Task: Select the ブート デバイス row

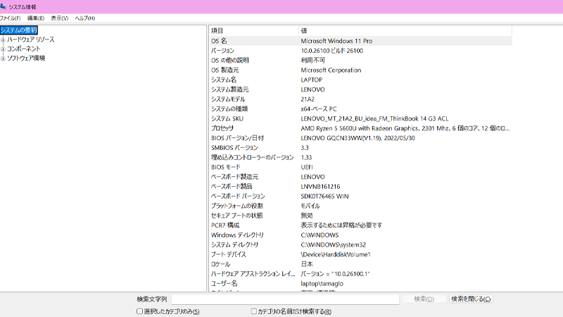Action: 360,254
